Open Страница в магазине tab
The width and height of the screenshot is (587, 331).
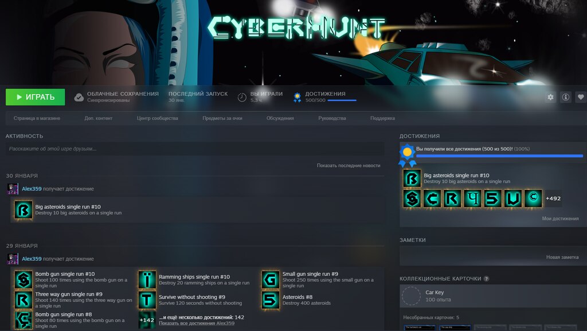click(37, 118)
